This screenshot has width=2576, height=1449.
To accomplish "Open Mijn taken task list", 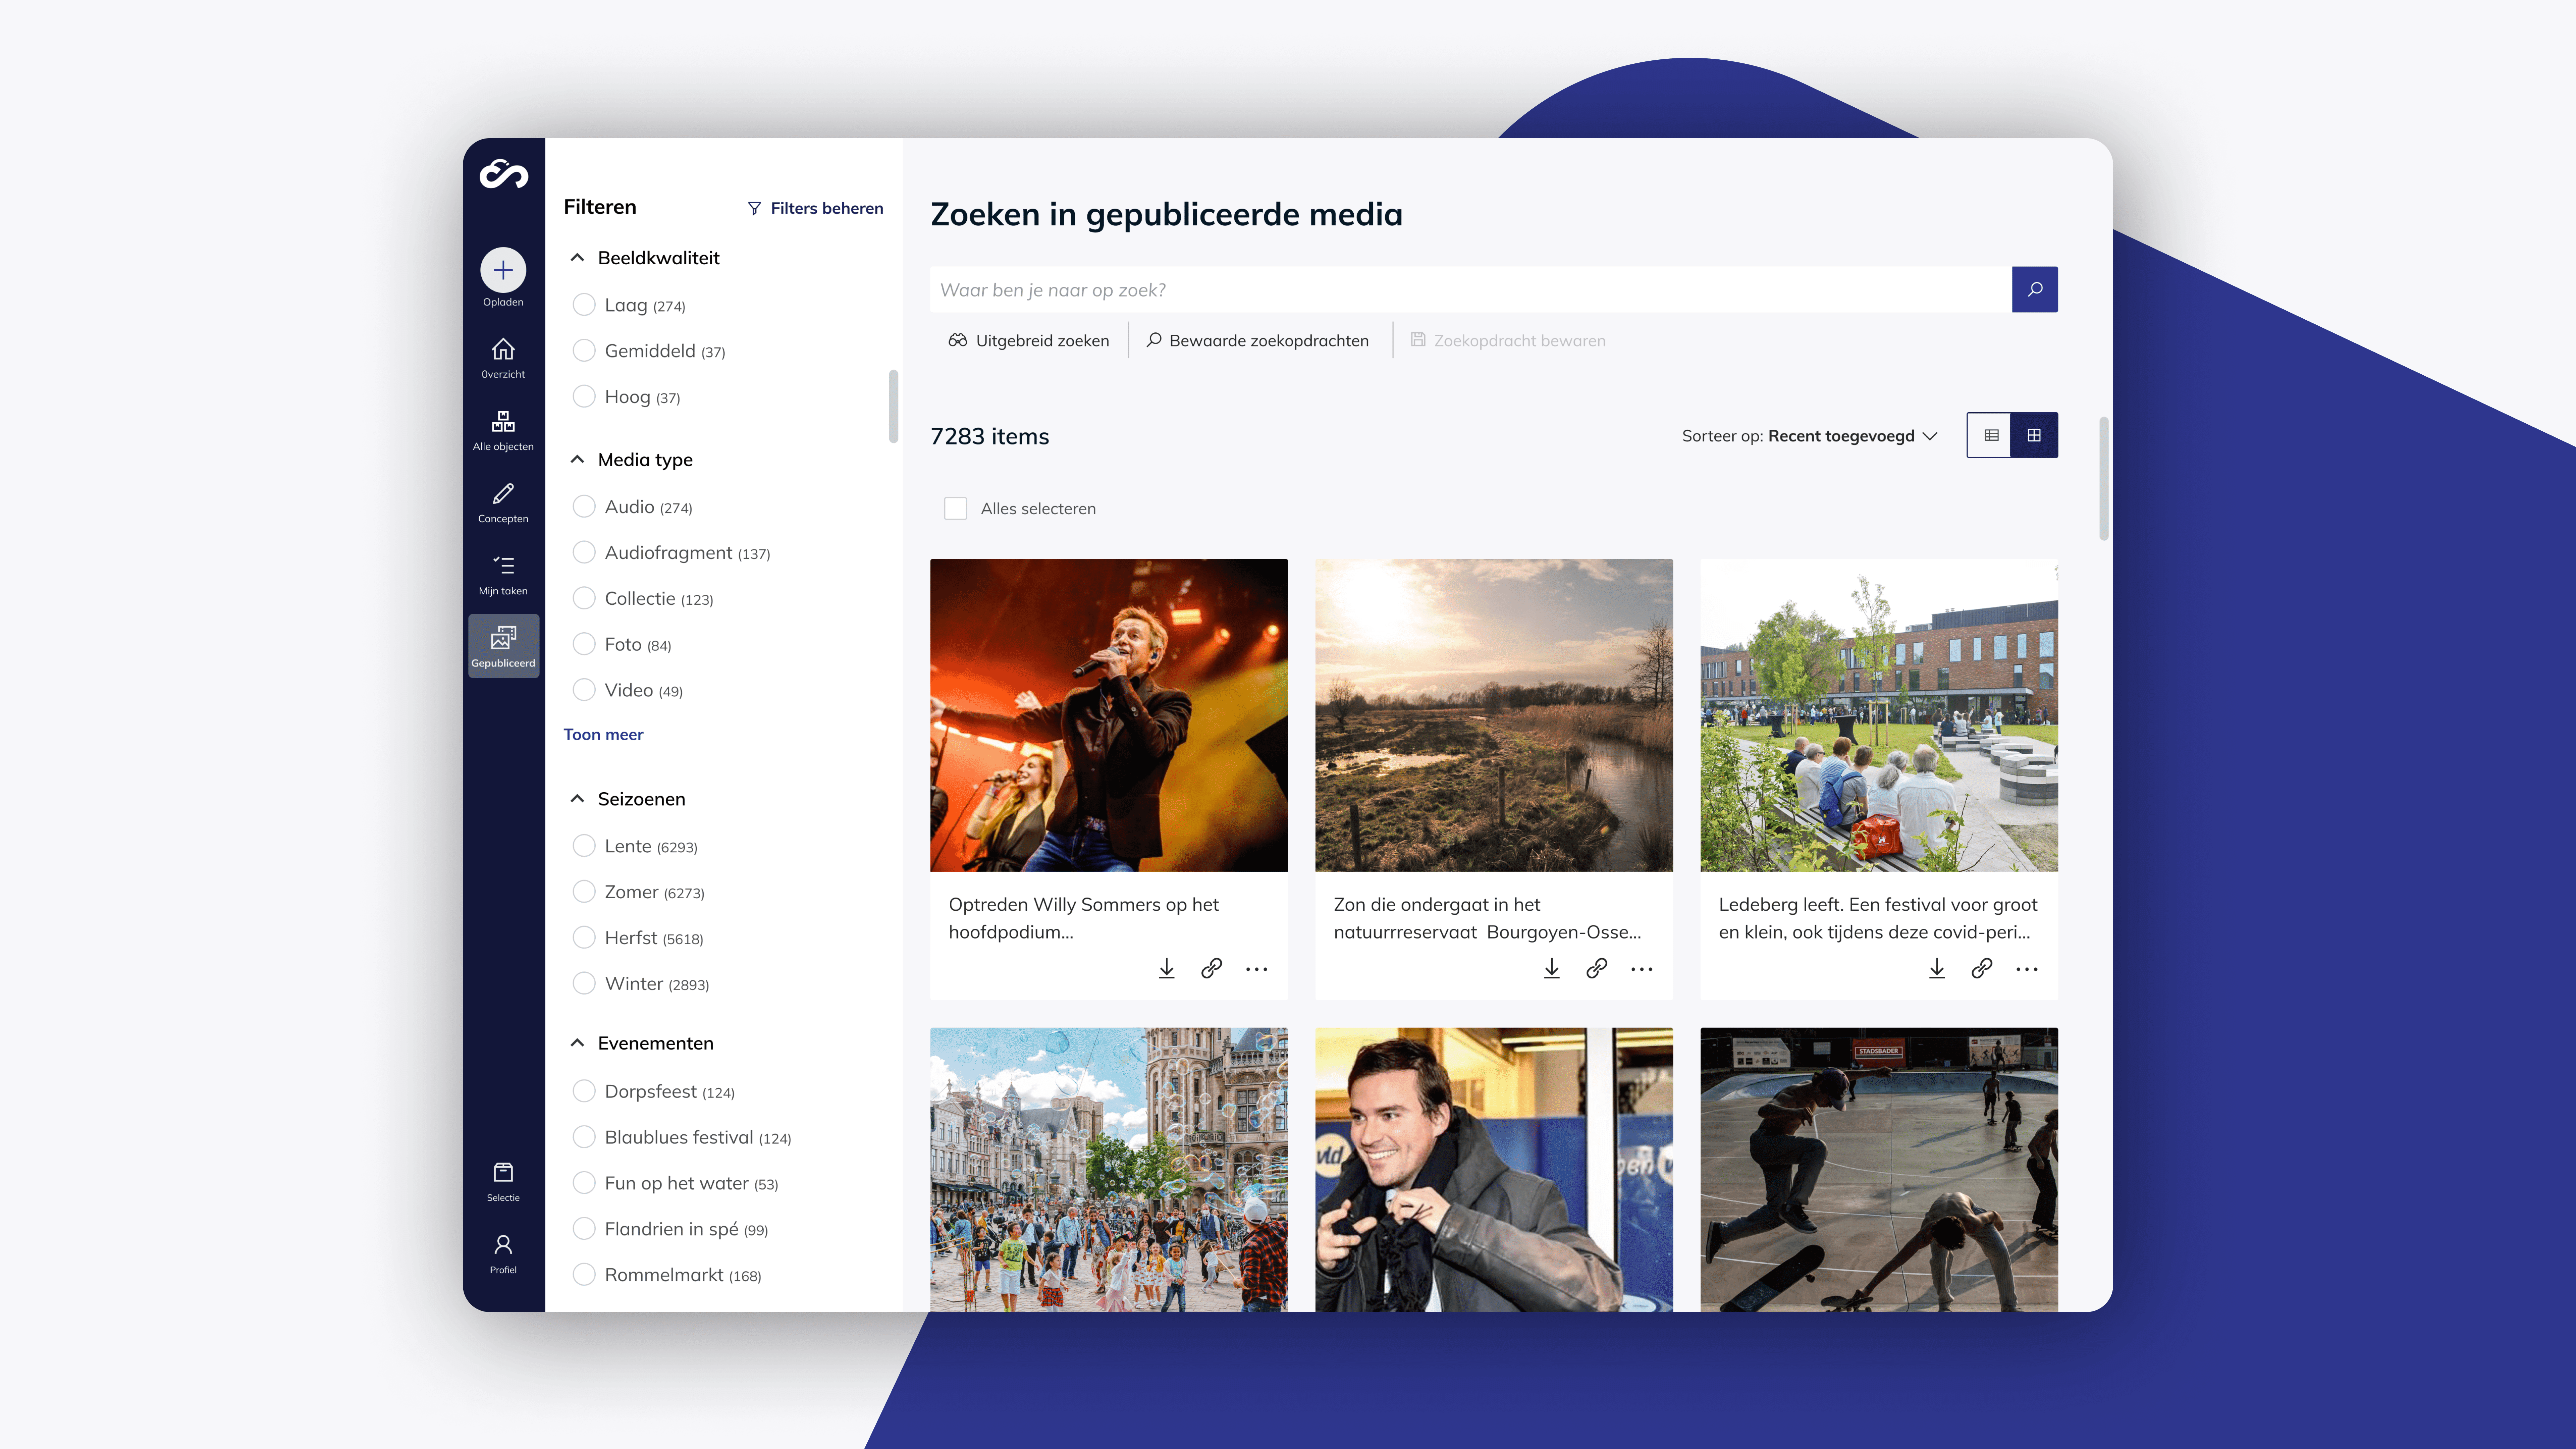I will (503, 575).
